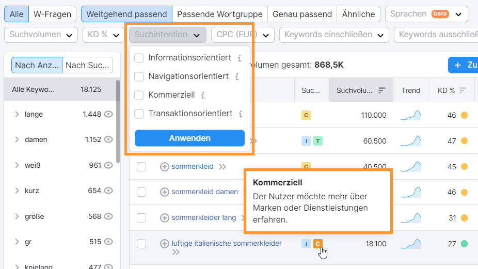This screenshot has width=478, height=269.
Task: Click the Suc... intent column header
Action: [x=311, y=90]
